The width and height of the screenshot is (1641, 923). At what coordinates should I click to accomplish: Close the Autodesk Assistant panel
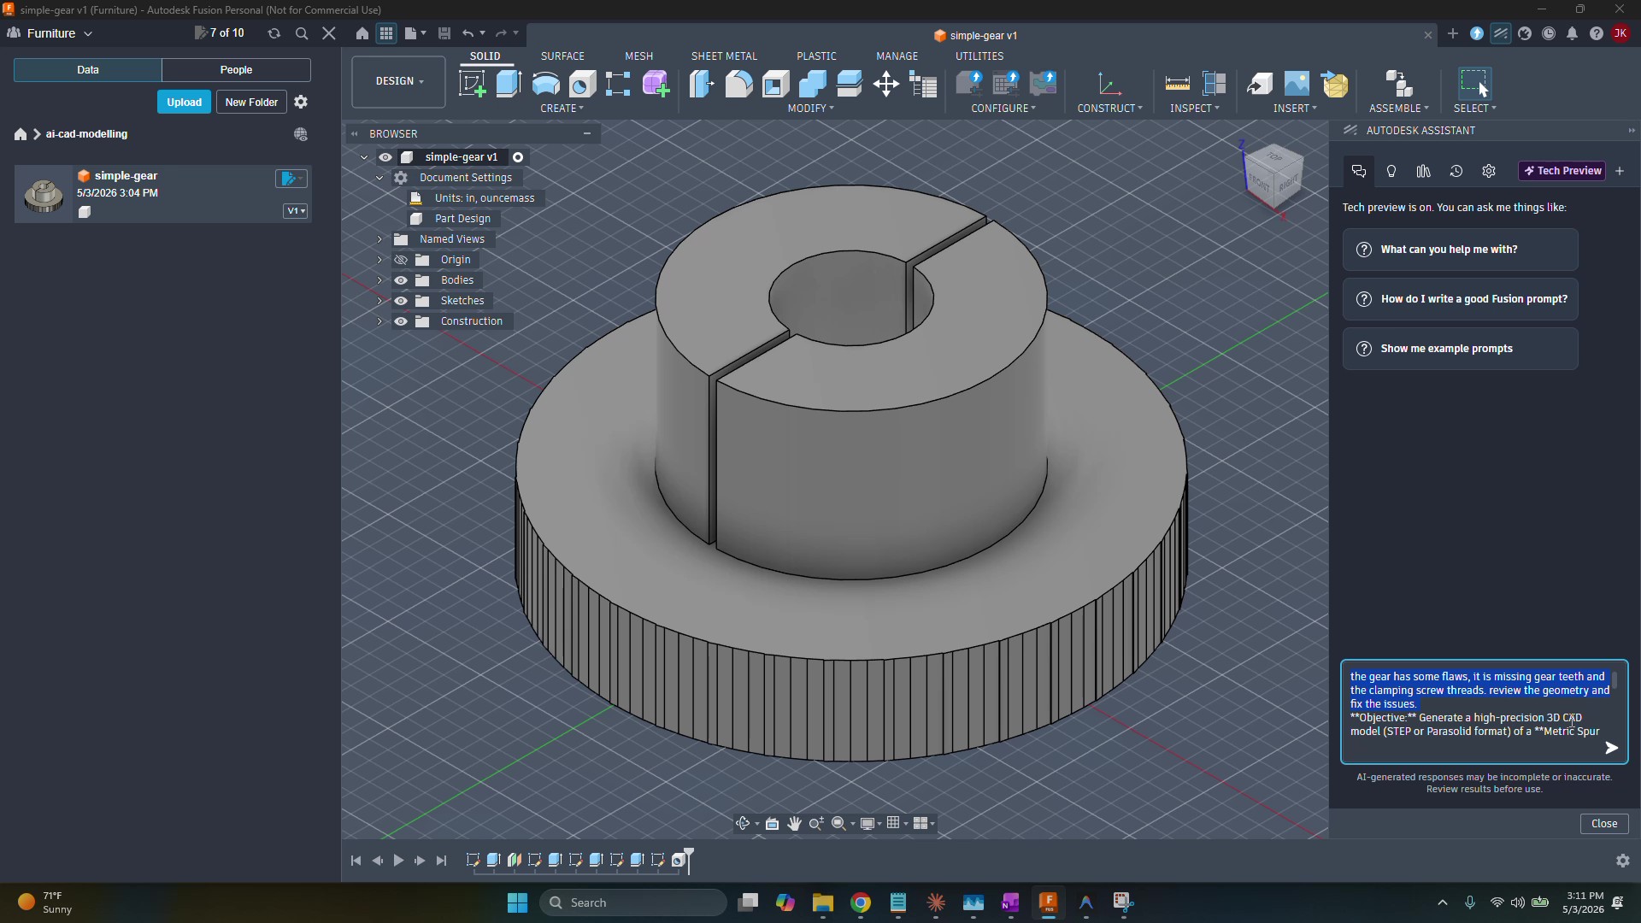[1604, 824]
